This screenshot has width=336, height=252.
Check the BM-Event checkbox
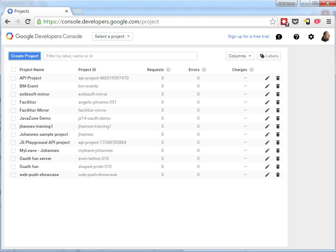click(x=13, y=86)
